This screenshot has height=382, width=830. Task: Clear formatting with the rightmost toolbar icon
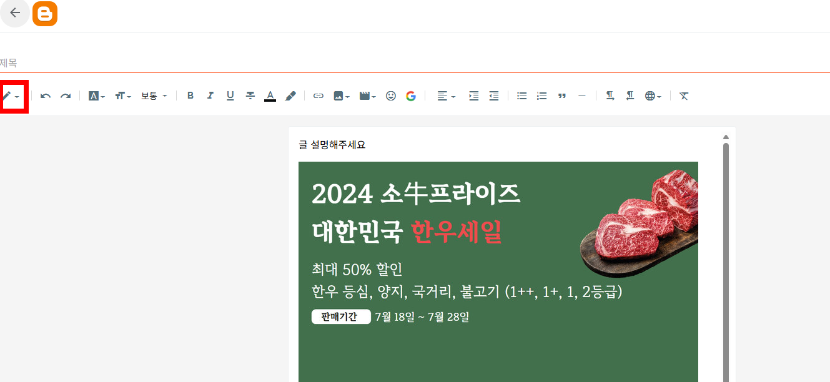pos(684,96)
